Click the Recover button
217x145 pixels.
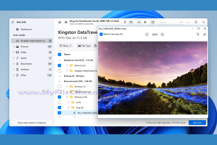coord(197,123)
